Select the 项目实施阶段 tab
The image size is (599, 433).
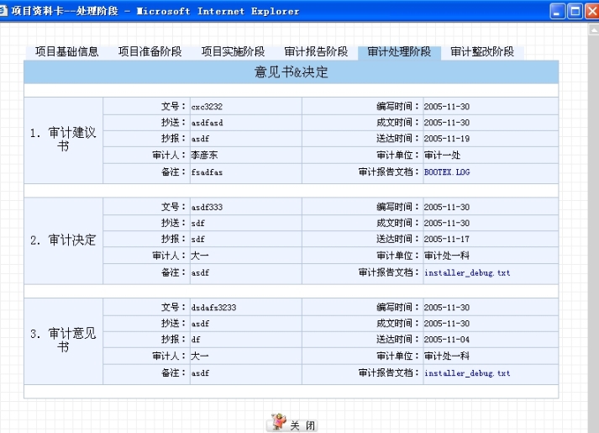[233, 52]
